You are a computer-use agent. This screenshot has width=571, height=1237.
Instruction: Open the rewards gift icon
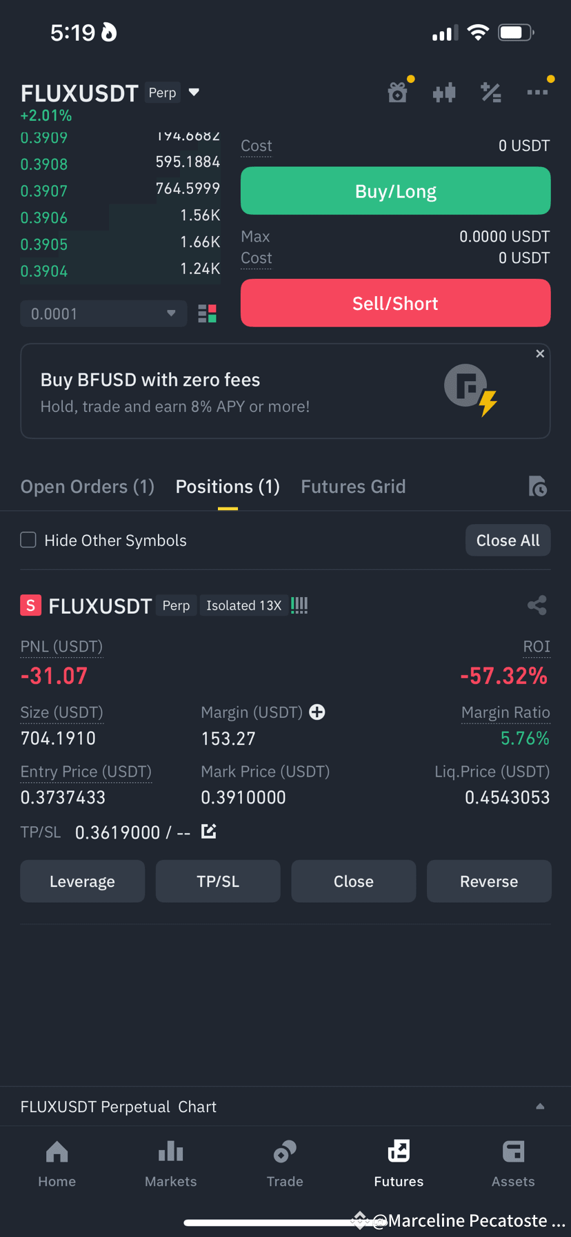click(397, 92)
